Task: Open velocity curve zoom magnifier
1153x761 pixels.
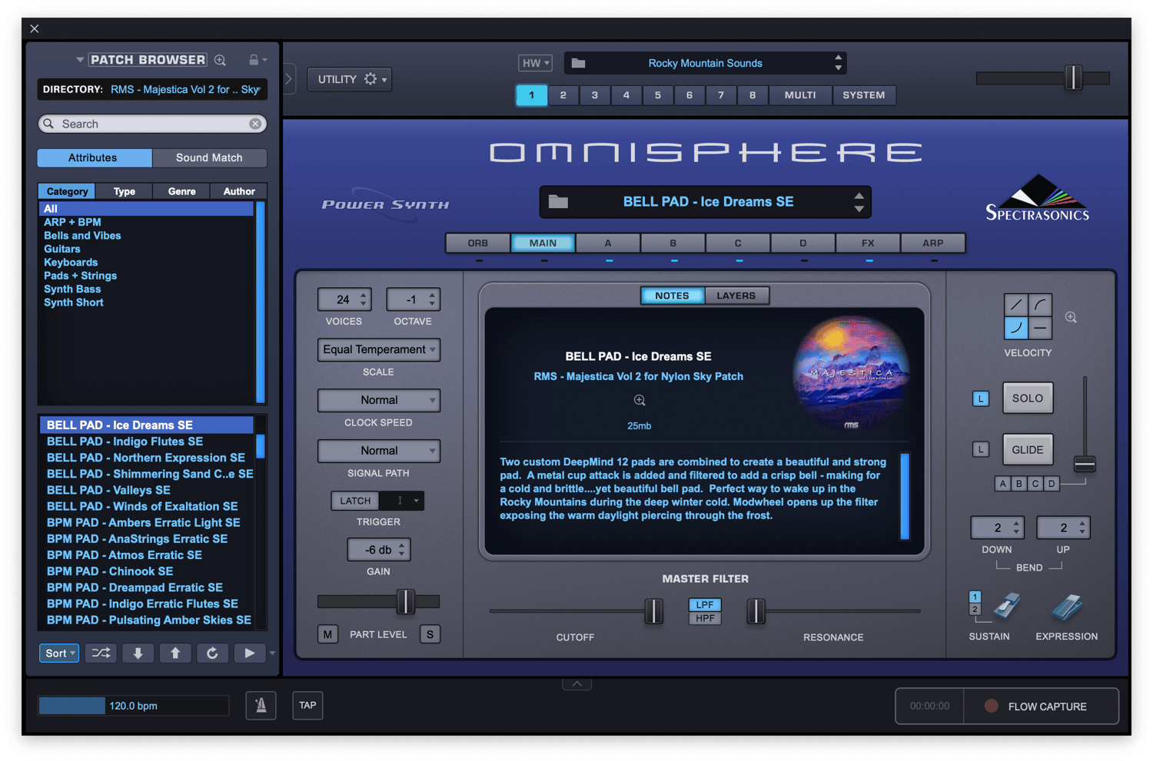Action: 1071,317
